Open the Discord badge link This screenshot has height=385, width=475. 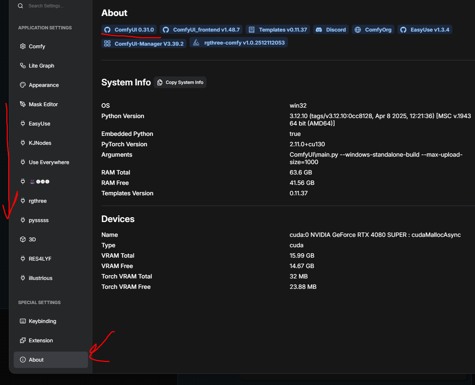pyautogui.click(x=331, y=30)
